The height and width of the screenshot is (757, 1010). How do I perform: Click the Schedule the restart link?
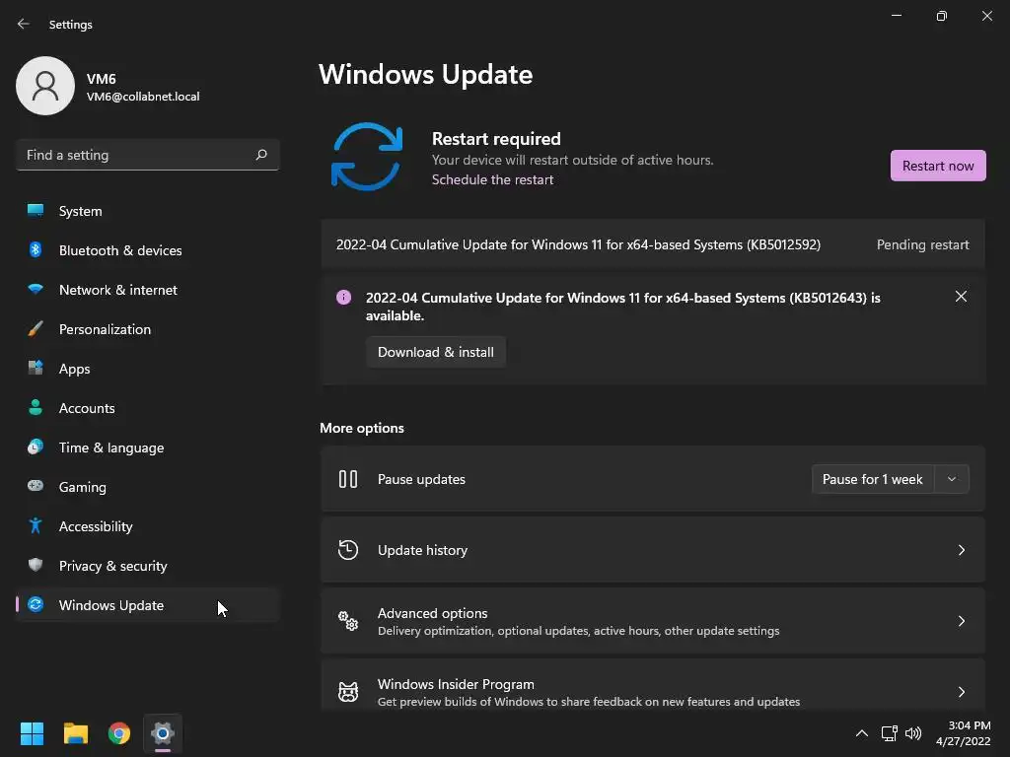point(492,179)
